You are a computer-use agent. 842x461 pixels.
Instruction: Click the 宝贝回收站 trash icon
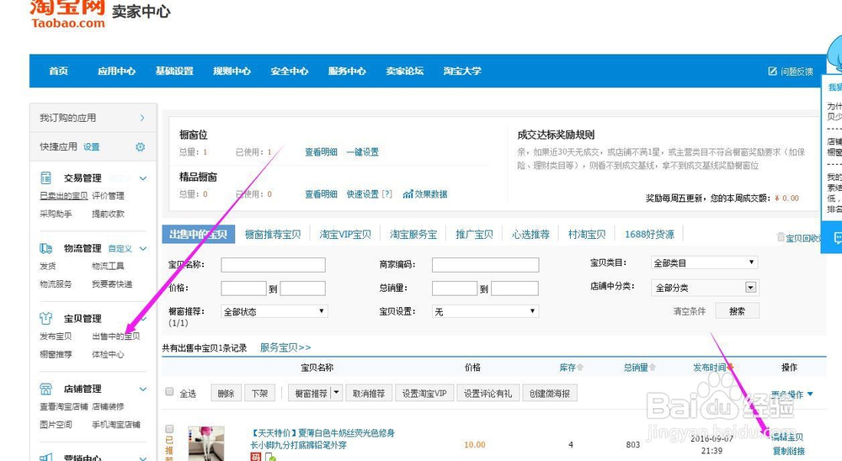[781, 236]
